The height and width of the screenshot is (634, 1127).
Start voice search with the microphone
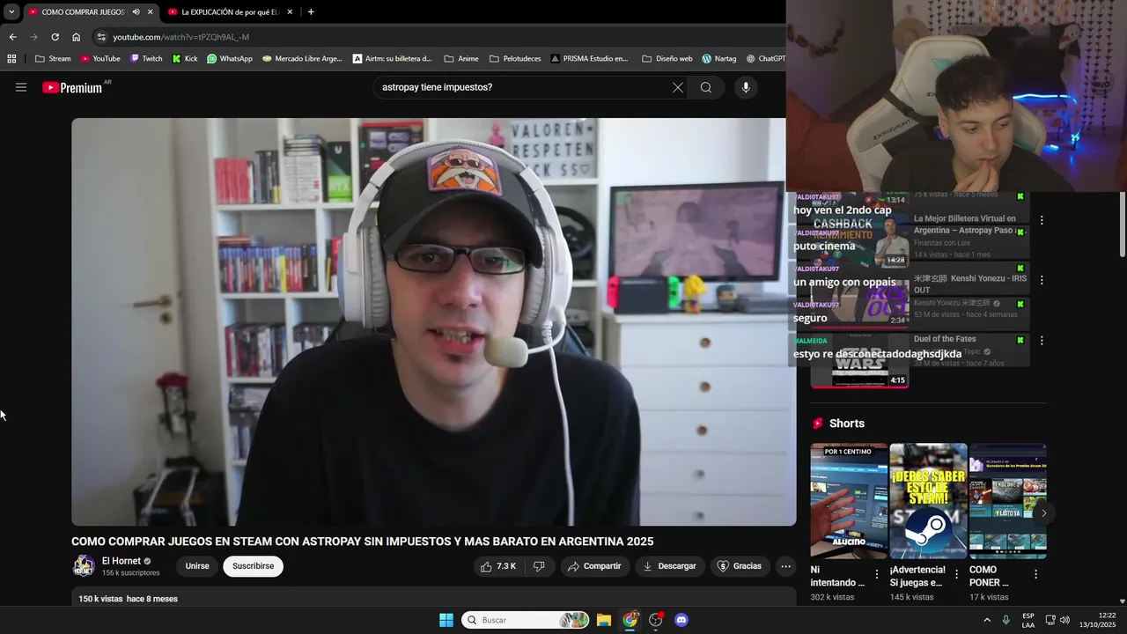pyautogui.click(x=746, y=87)
